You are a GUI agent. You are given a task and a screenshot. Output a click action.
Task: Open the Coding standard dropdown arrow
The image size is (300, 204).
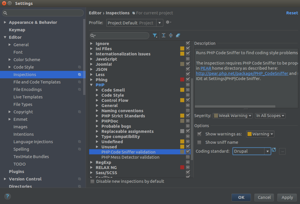pyautogui.click(x=268, y=151)
